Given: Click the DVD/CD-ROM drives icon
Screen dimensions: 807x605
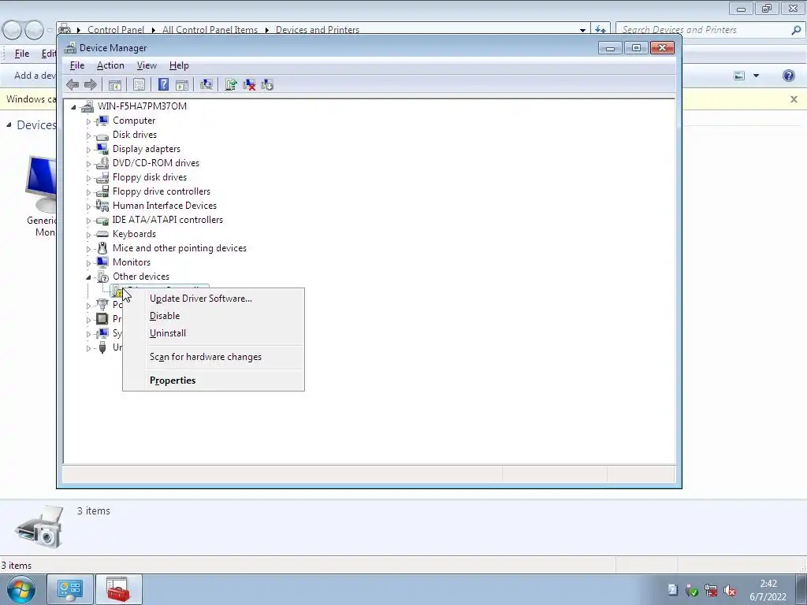Looking at the screenshot, I should pos(102,163).
